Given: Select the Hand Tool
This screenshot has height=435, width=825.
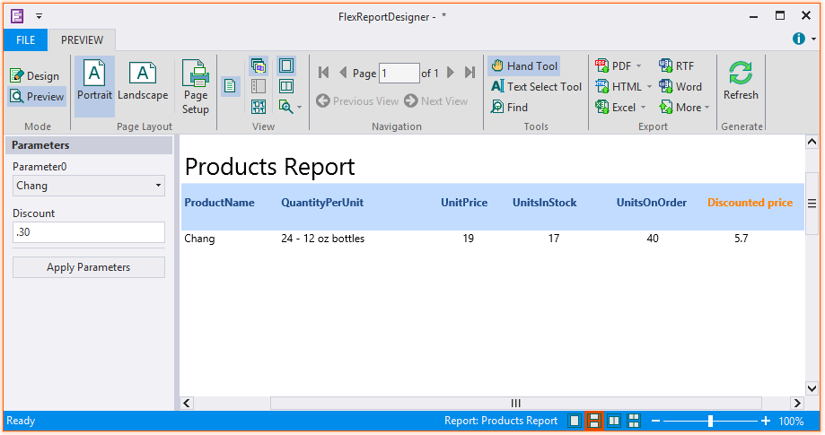Looking at the screenshot, I should [524, 65].
